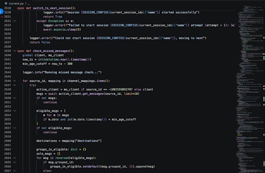The width and height of the screenshot is (265, 173).
Task: Click the red breakpoint dot at line 2631
Action: 2,16
